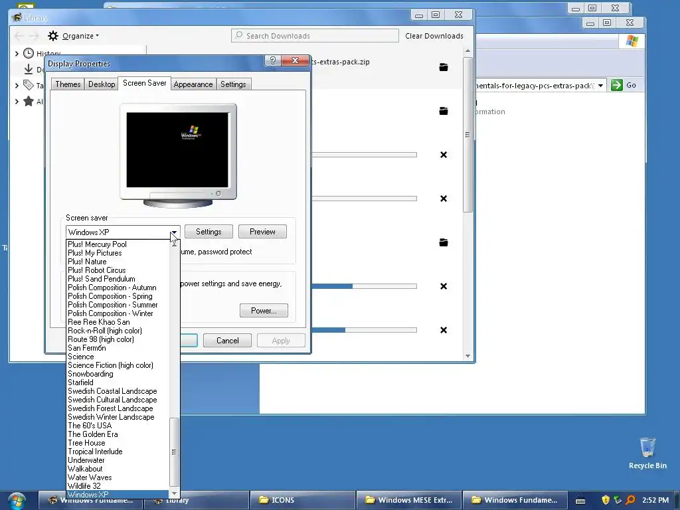
Task: Click the Start orb button
Action: tap(17, 501)
